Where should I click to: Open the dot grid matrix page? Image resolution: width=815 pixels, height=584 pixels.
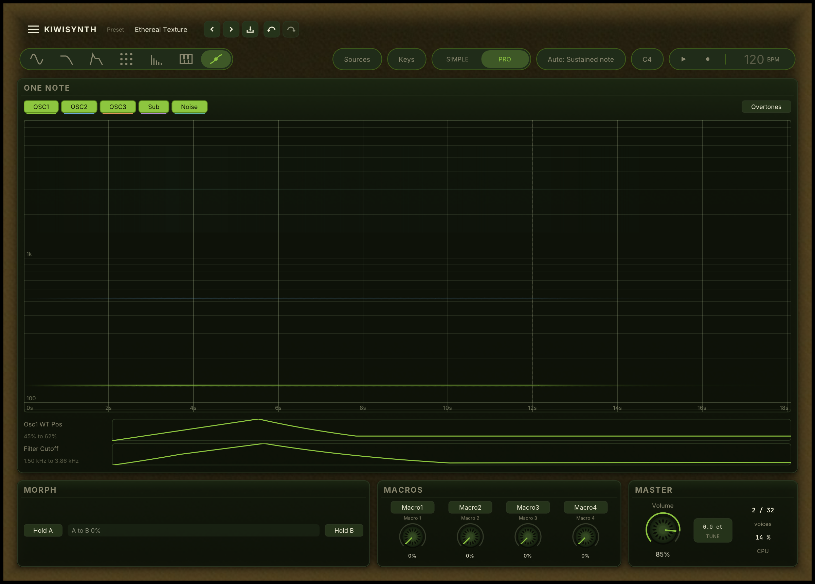coord(126,59)
